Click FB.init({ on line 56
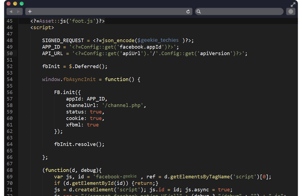 pyautogui.click(x=68, y=92)
